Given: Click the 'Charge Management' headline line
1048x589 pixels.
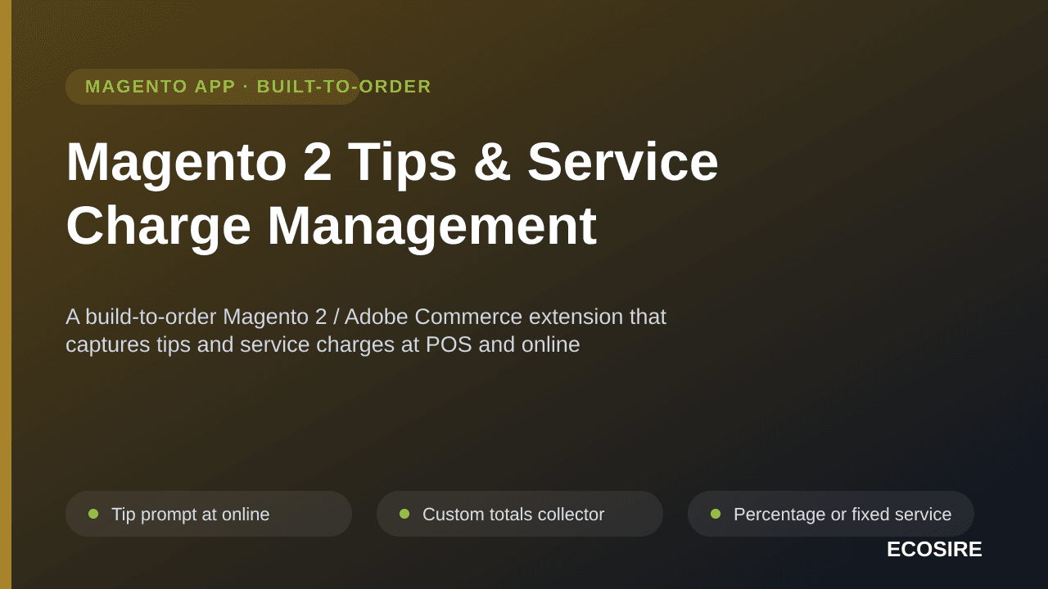Looking at the screenshot, I should tap(331, 226).
